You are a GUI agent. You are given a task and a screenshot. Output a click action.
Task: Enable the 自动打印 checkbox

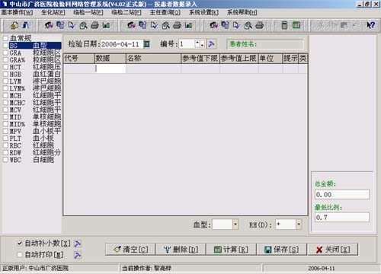(x=20, y=254)
